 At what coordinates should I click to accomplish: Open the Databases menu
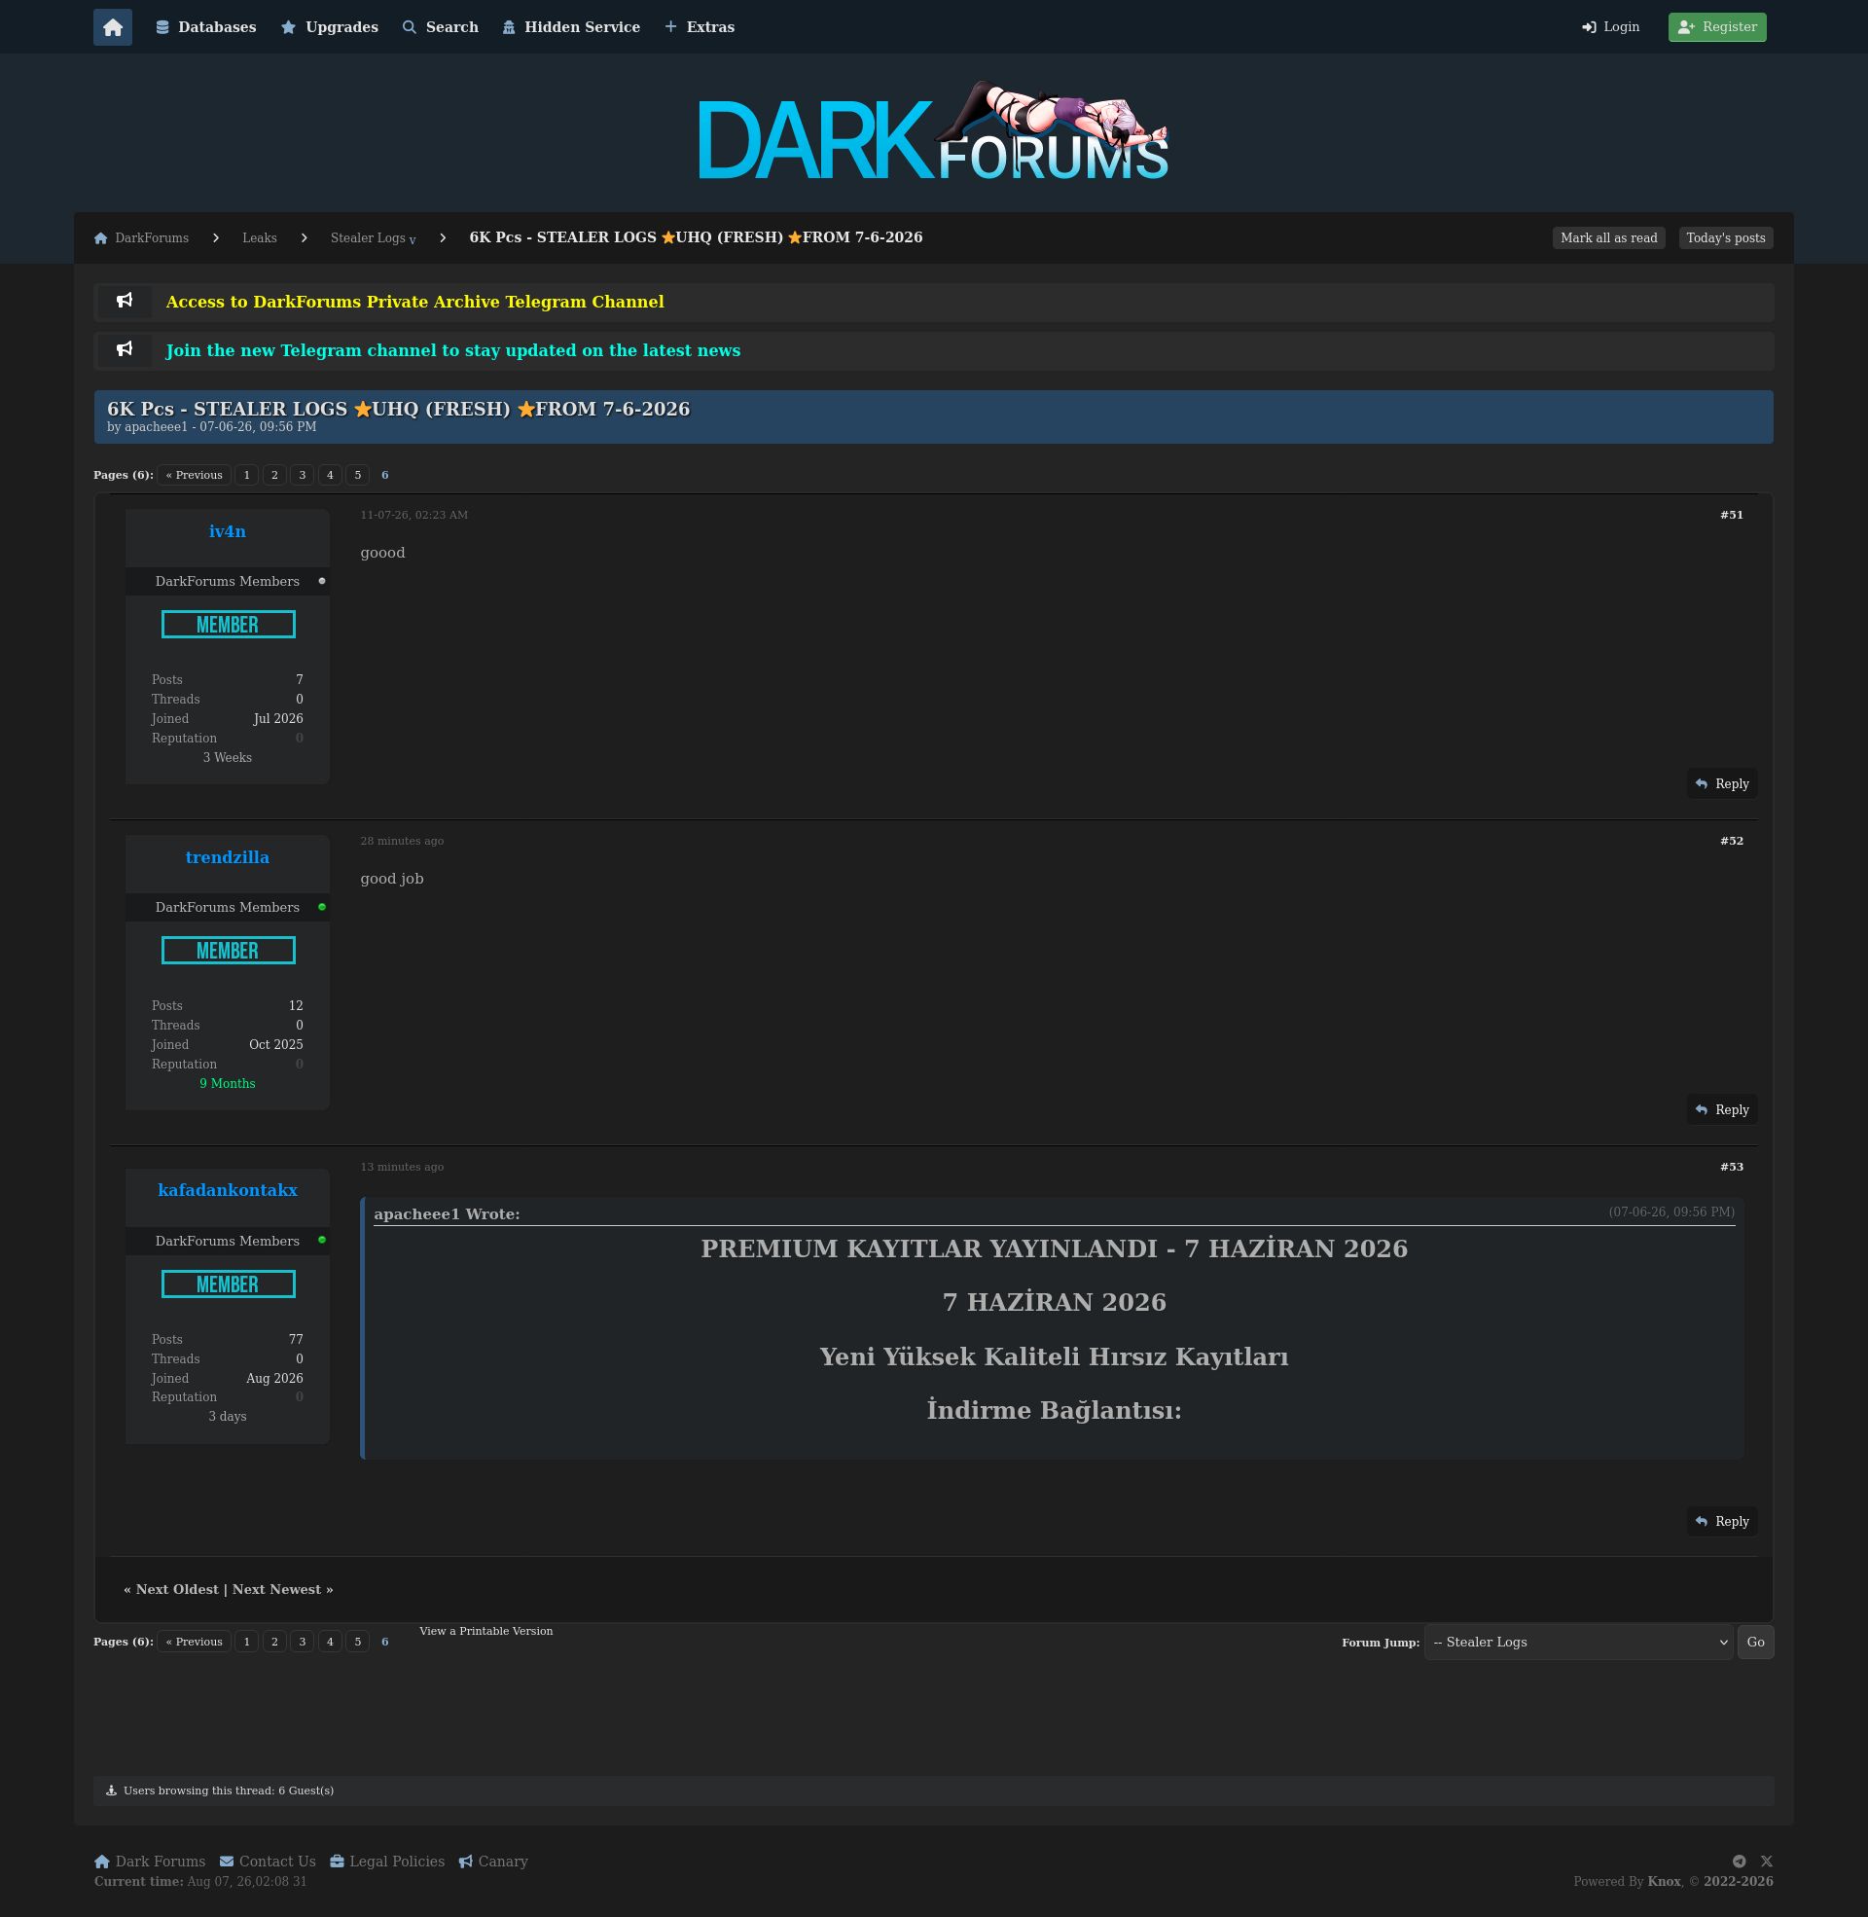206,27
